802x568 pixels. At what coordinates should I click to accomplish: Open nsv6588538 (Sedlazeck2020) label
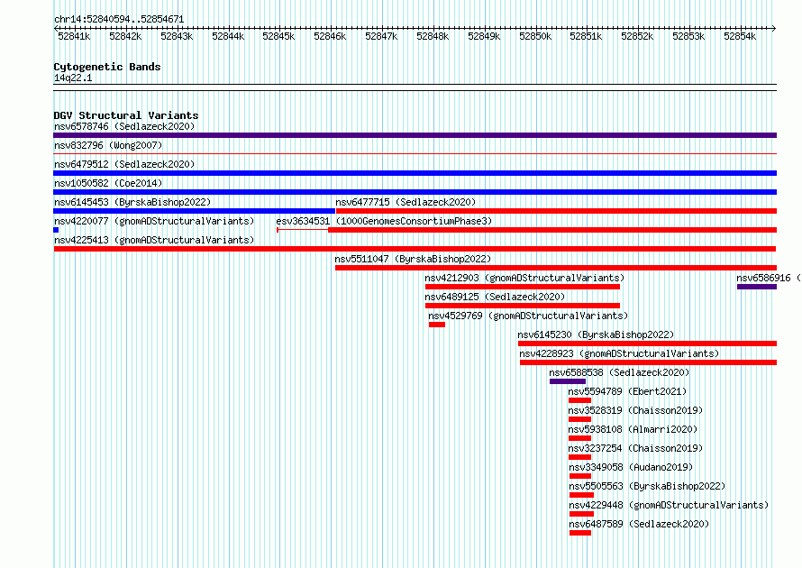click(619, 372)
